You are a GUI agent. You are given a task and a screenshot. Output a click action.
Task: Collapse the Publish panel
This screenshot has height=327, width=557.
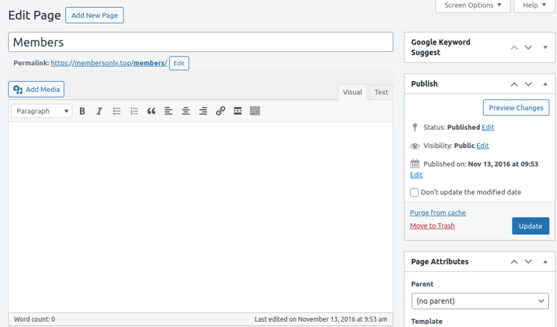(545, 84)
